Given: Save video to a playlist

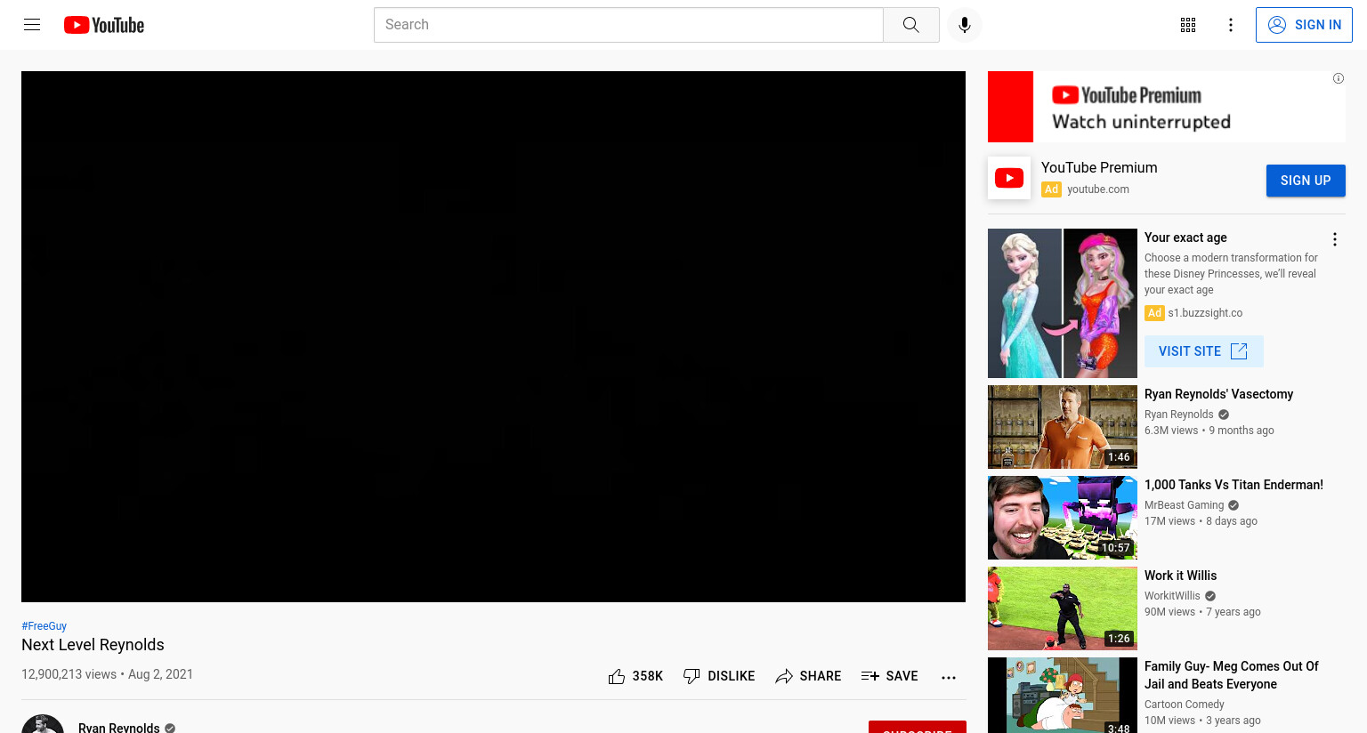Looking at the screenshot, I should pyautogui.click(x=890, y=676).
